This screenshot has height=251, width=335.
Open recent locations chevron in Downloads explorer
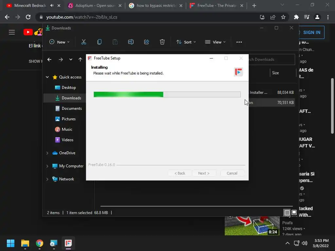tap(71, 59)
